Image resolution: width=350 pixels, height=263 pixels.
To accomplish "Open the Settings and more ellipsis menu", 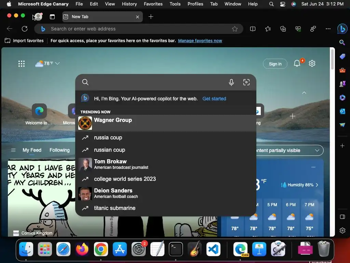I will tap(328, 29).
